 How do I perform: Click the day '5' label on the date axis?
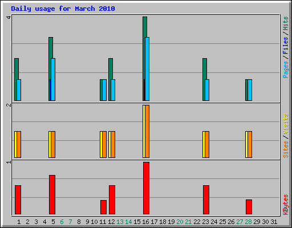pos(53,222)
